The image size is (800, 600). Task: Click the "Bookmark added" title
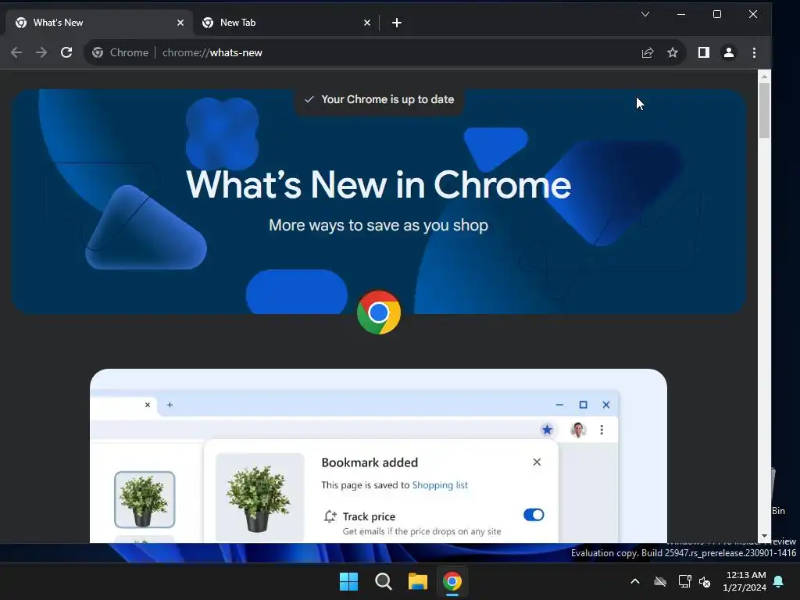(x=370, y=462)
